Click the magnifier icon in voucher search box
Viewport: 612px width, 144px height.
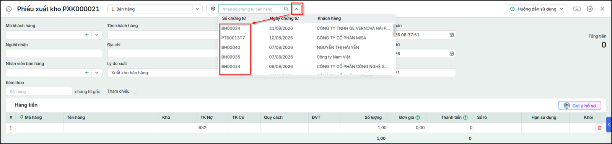coord(286,9)
